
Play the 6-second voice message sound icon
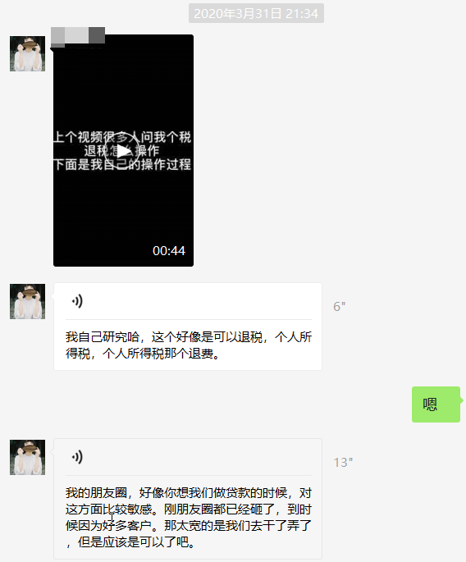tap(77, 301)
